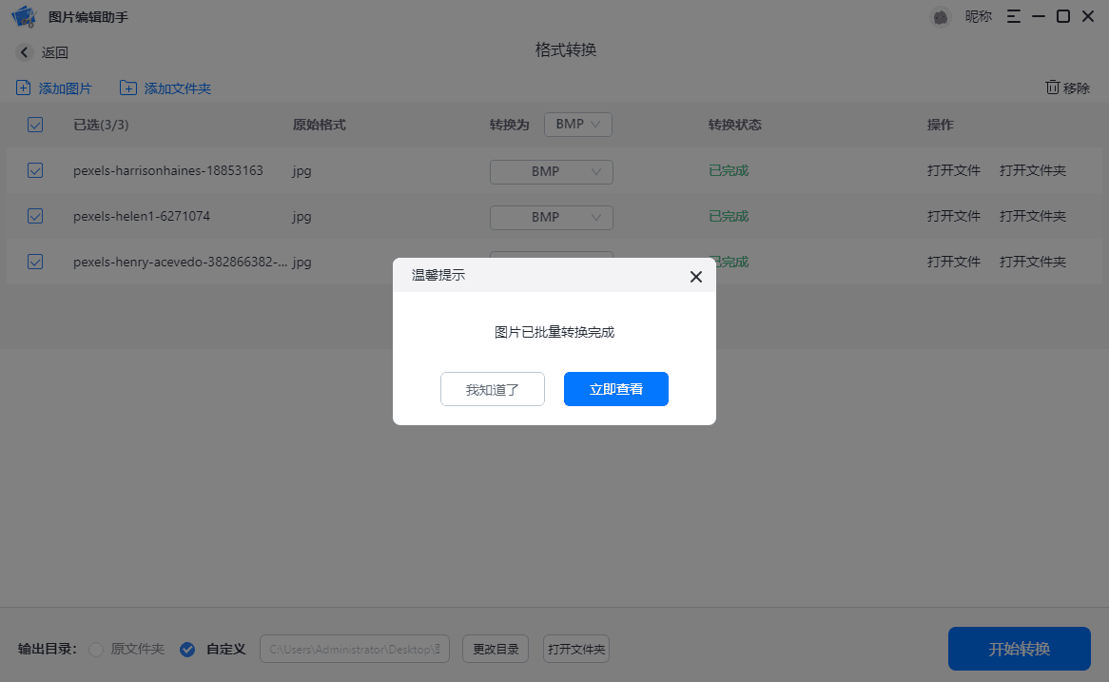Expand the BMP dropdown for pexels-harrisonhaines-18853163
Image resolution: width=1109 pixels, height=682 pixels.
[551, 172]
